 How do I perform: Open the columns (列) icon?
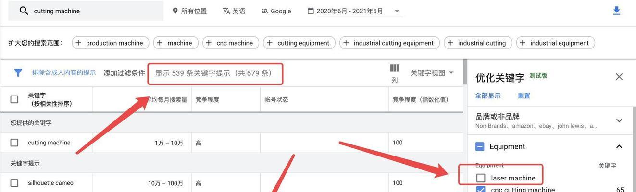click(x=395, y=73)
